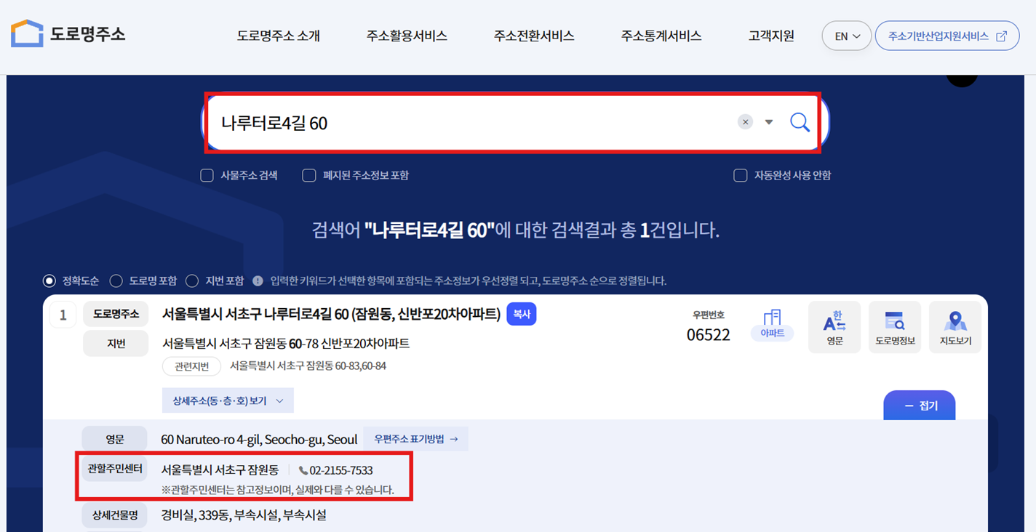Click the English address 60 Naruteo-ro 4-gil
Image resolution: width=1036 pixels, height=532 pixels.
tap(259, 439)
